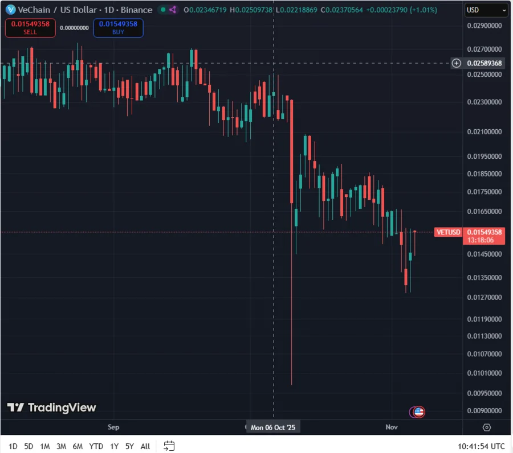Select the 1D time range

[x=13, y=446]
